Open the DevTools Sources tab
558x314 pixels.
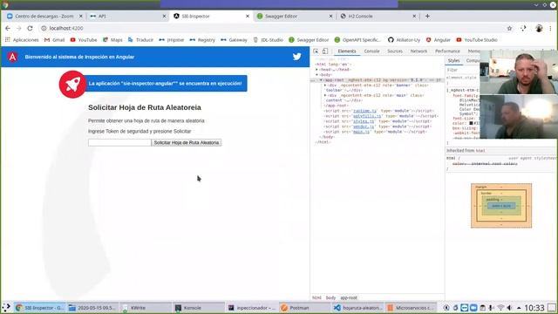pos(395,51)
